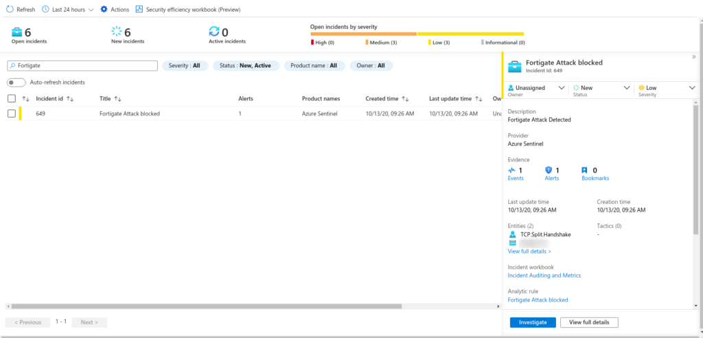Click the details panel vertical scrollbar
Viewport: 703px width, 338px height.
(x=695, y=170)
